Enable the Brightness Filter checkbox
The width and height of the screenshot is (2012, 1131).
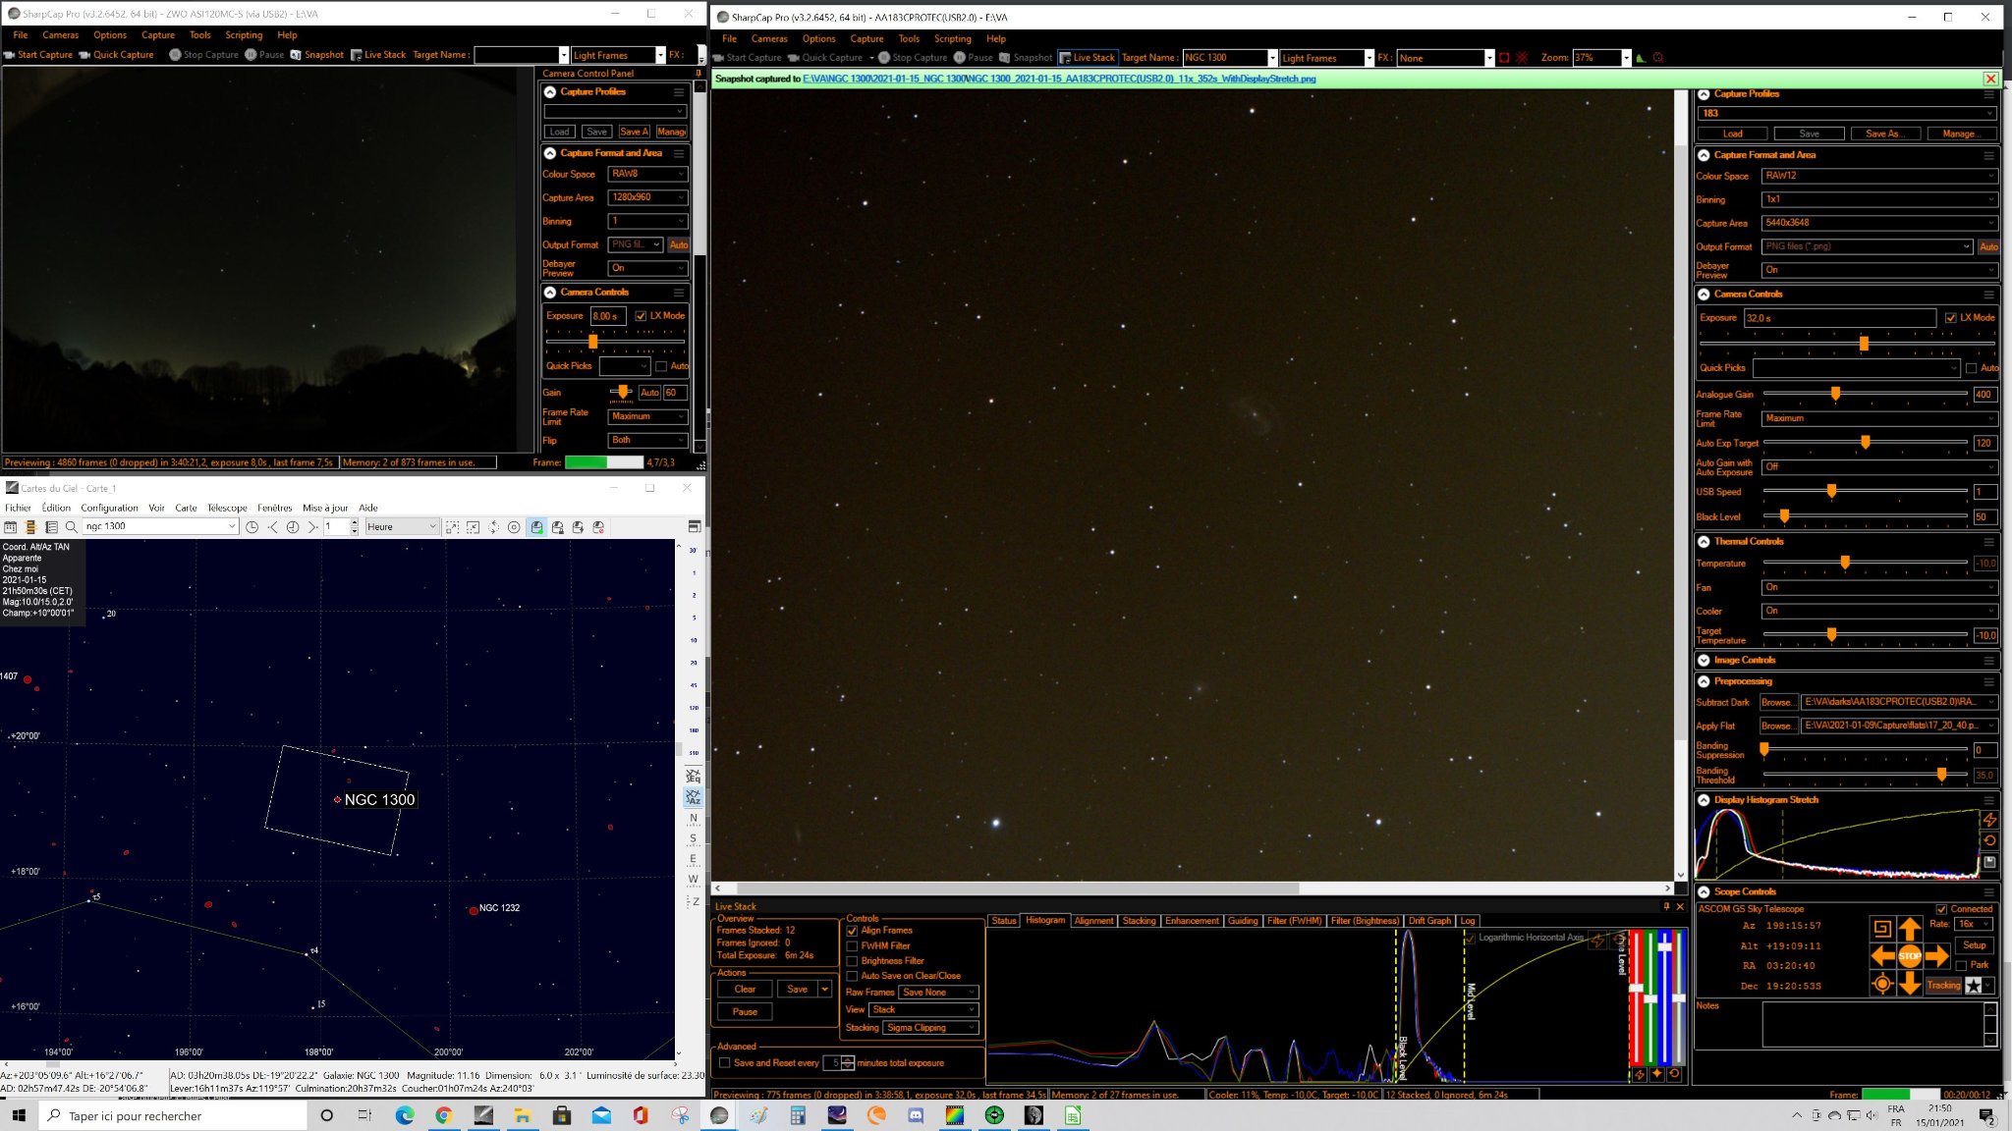[x=852, y=961]
